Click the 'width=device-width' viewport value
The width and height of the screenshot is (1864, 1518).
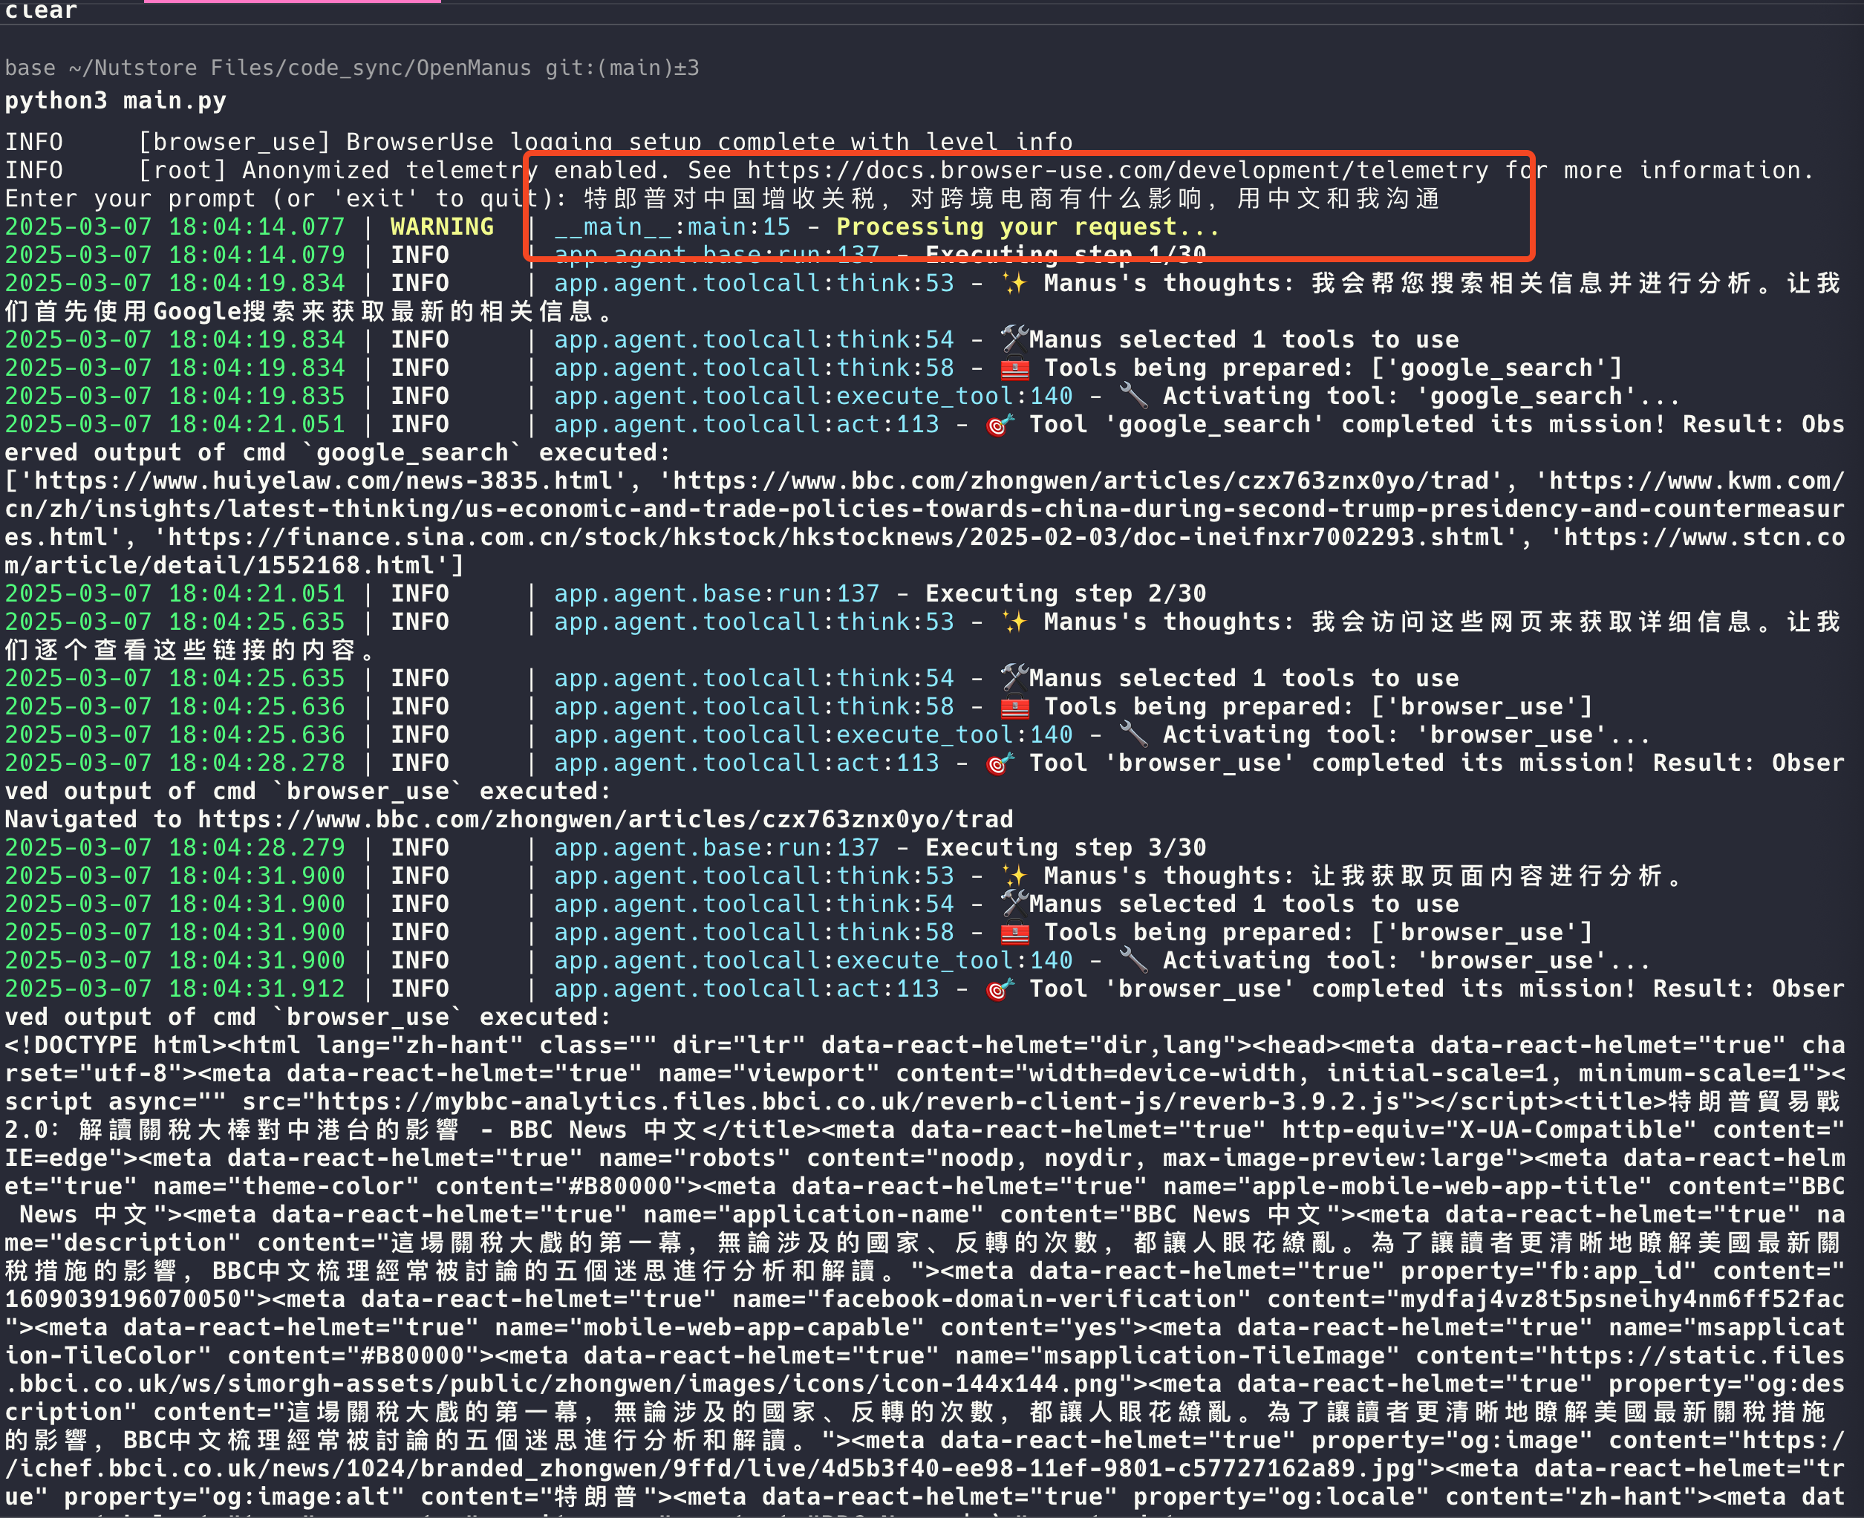point(1162,1074)
